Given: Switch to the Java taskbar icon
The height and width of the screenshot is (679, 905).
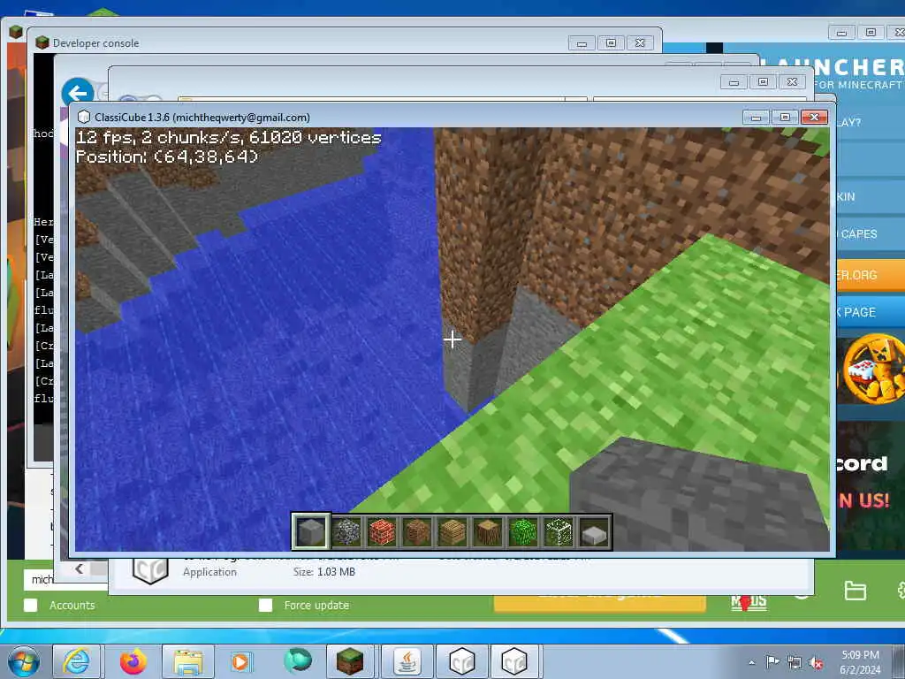Looking at the screenshot, I should pos(407,661).
